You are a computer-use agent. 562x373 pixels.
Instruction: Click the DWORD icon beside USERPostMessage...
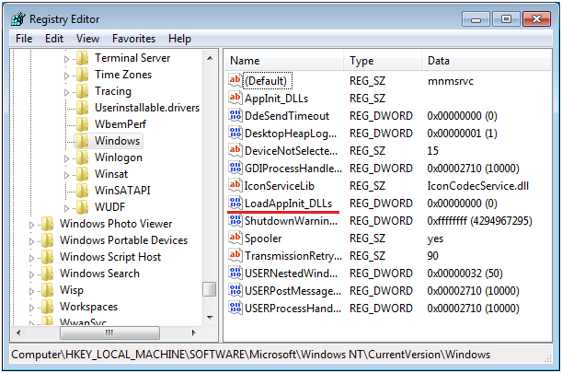tap(235, 290)
